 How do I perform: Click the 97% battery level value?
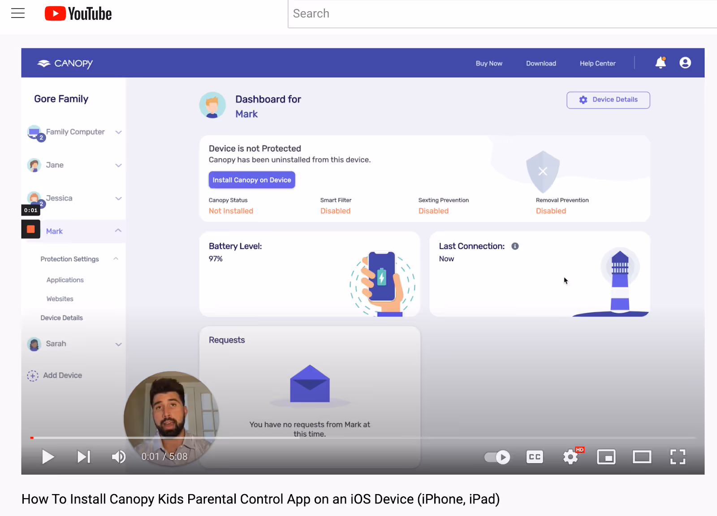216,259
